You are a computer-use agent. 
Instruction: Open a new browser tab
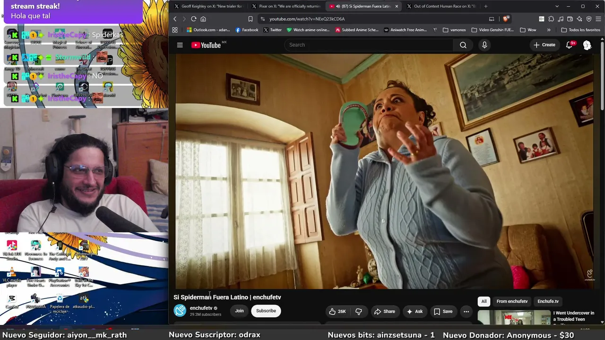[x=485, y=6]
